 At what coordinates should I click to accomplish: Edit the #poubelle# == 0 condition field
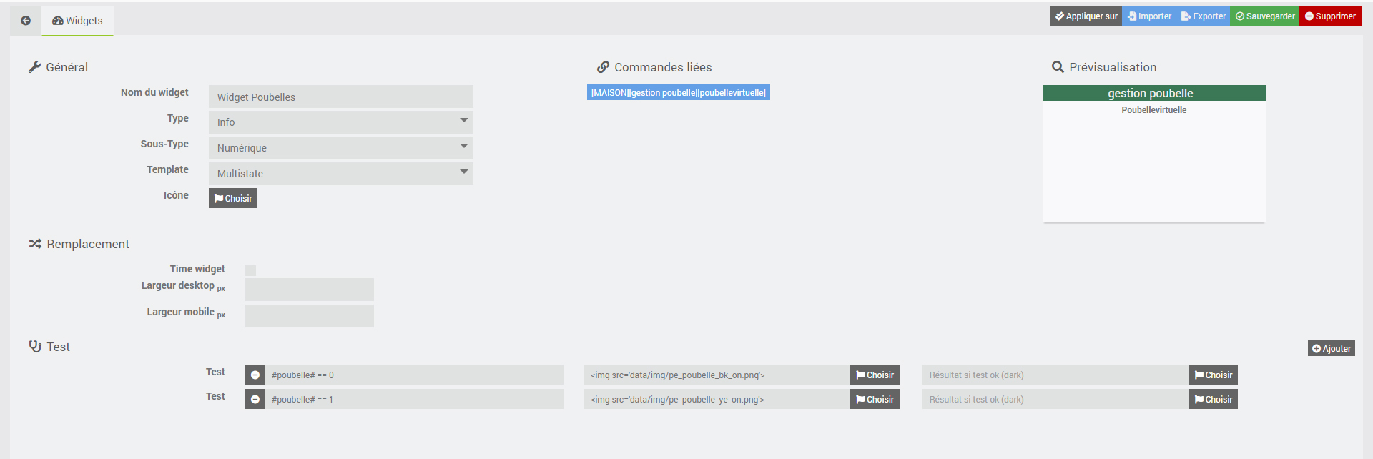click(x=414, y=375)
